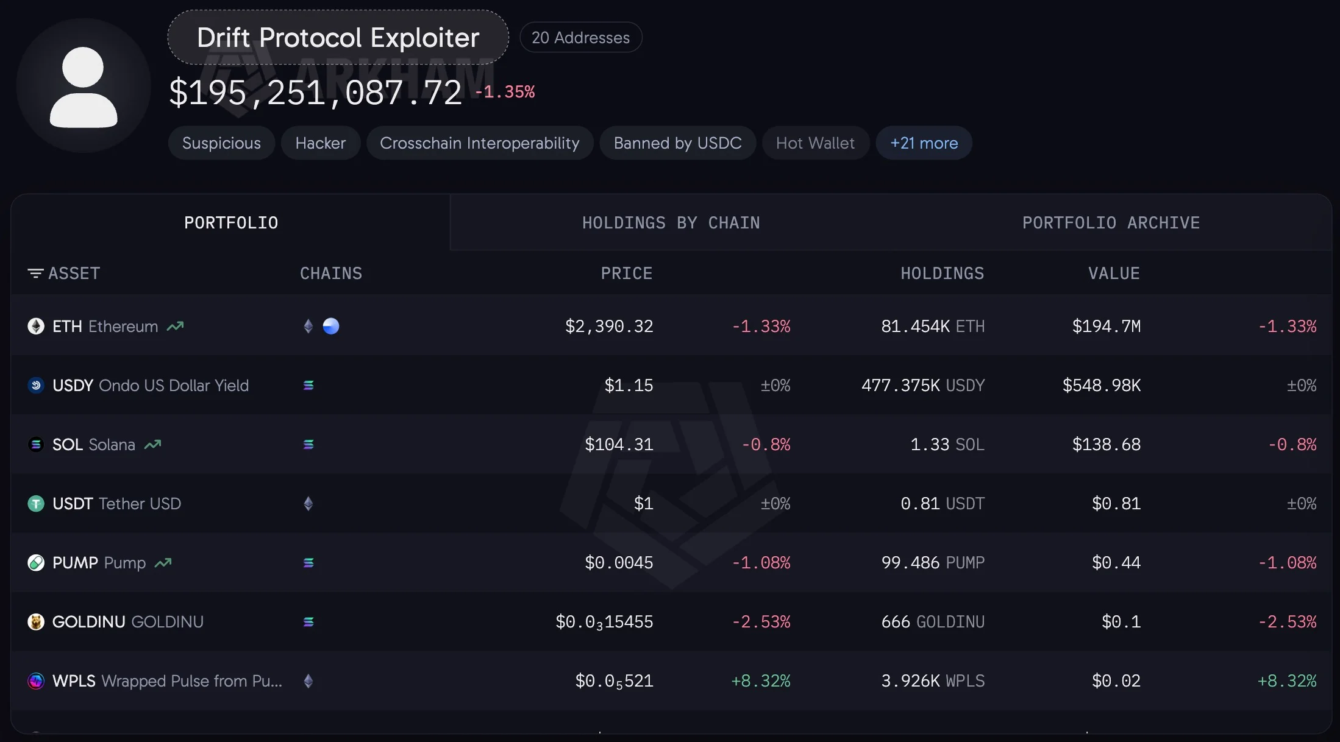
Task: Click the Base chain icon in ETH row
Action: pyautogui.click(x=331, y=327)
